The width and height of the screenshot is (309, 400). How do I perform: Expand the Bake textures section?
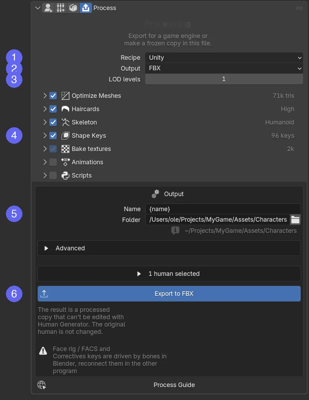(45, 149)
